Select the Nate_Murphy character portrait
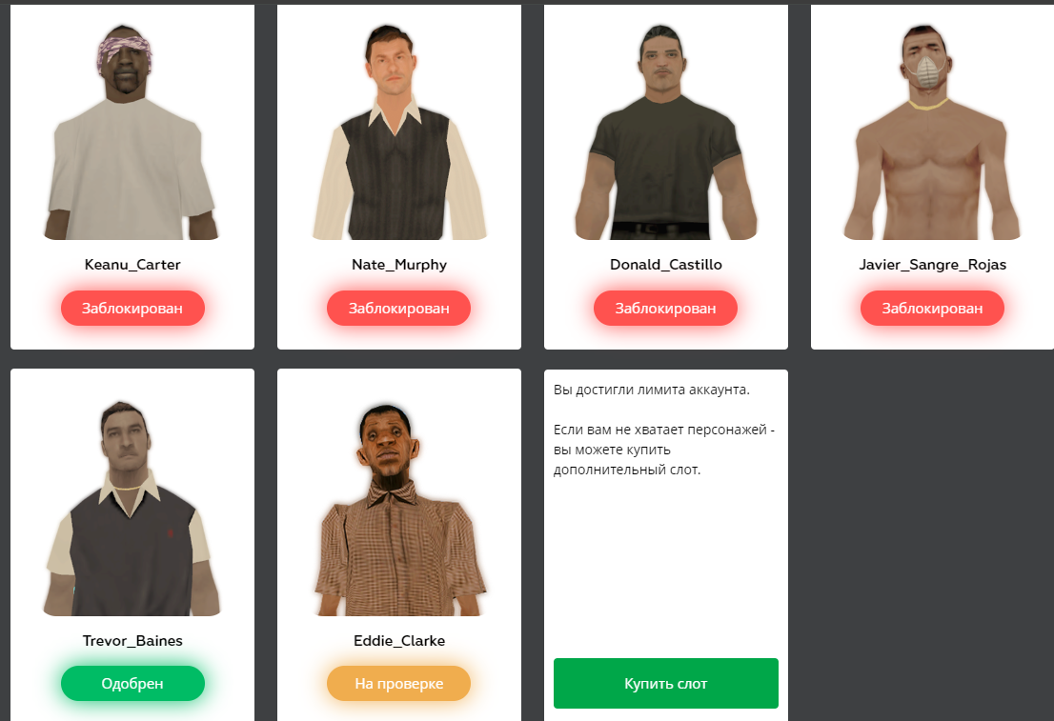1054x721 pixels. pyautogui.click(x=399, y=132)
